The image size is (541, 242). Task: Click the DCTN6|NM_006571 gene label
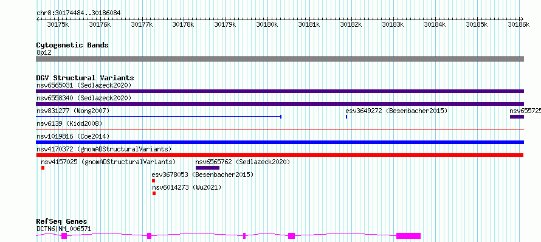coord(64,229)
